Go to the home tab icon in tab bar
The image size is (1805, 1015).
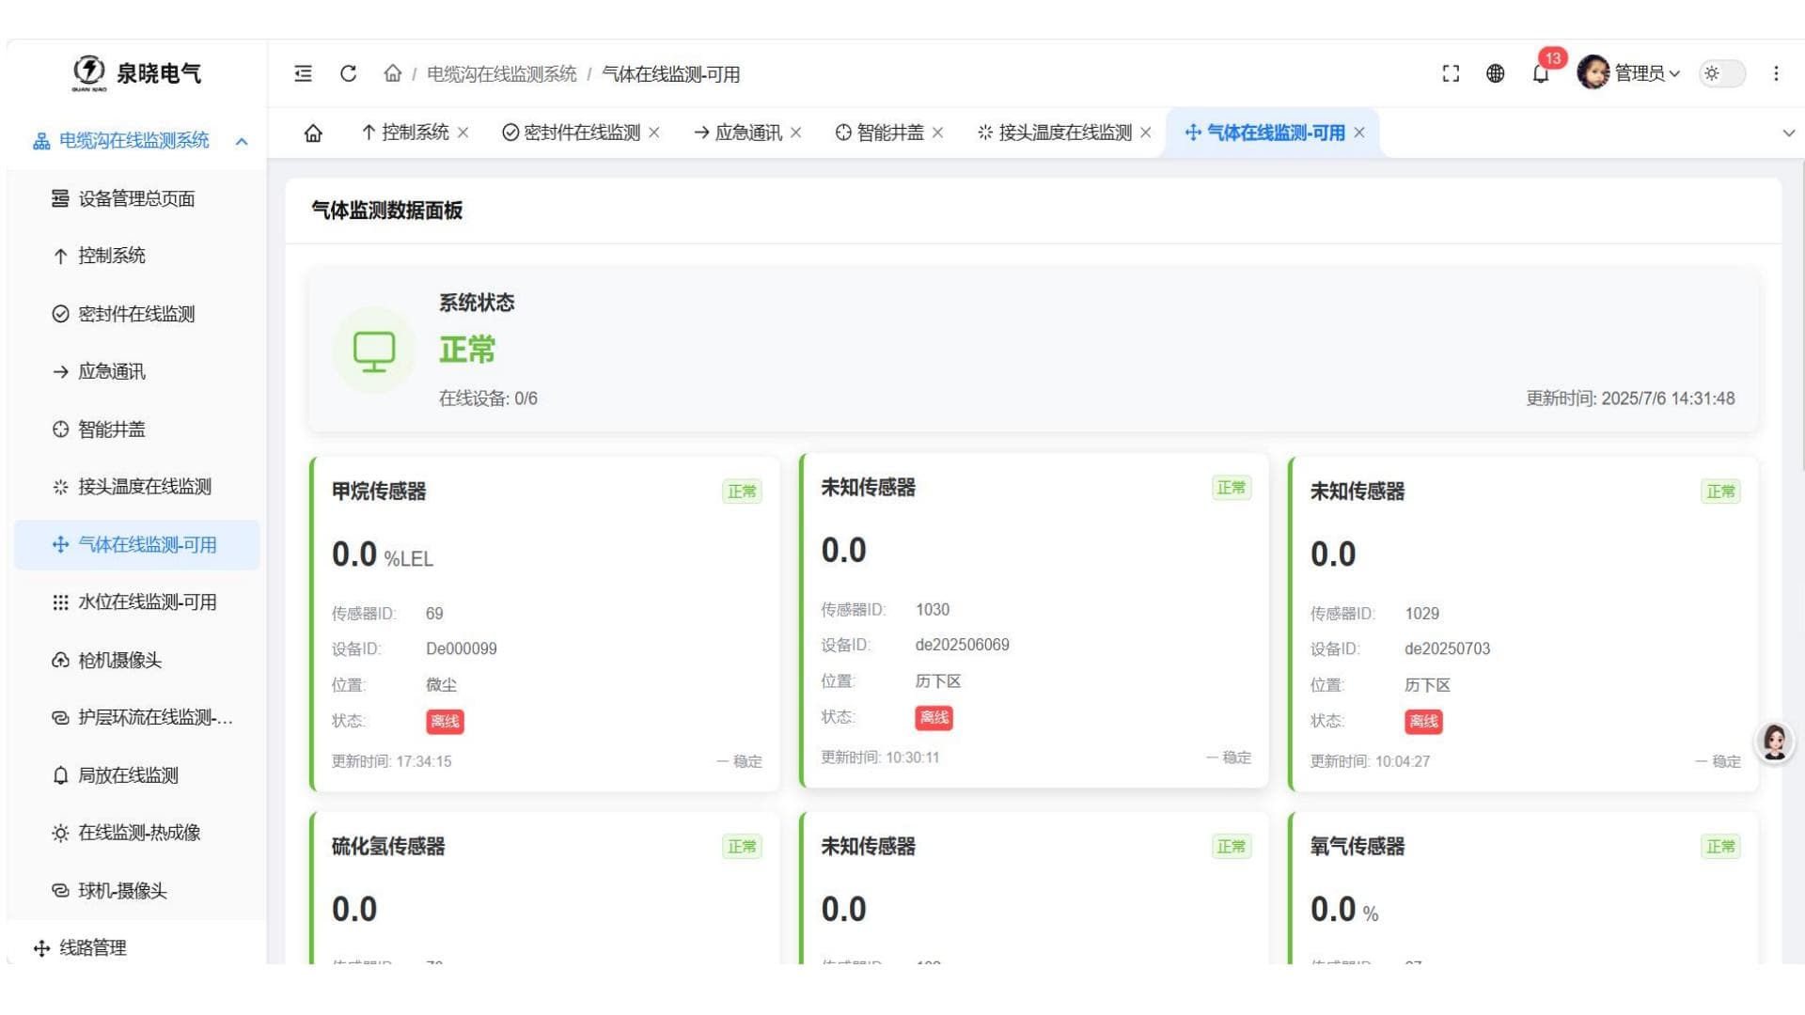coord(313,133)
